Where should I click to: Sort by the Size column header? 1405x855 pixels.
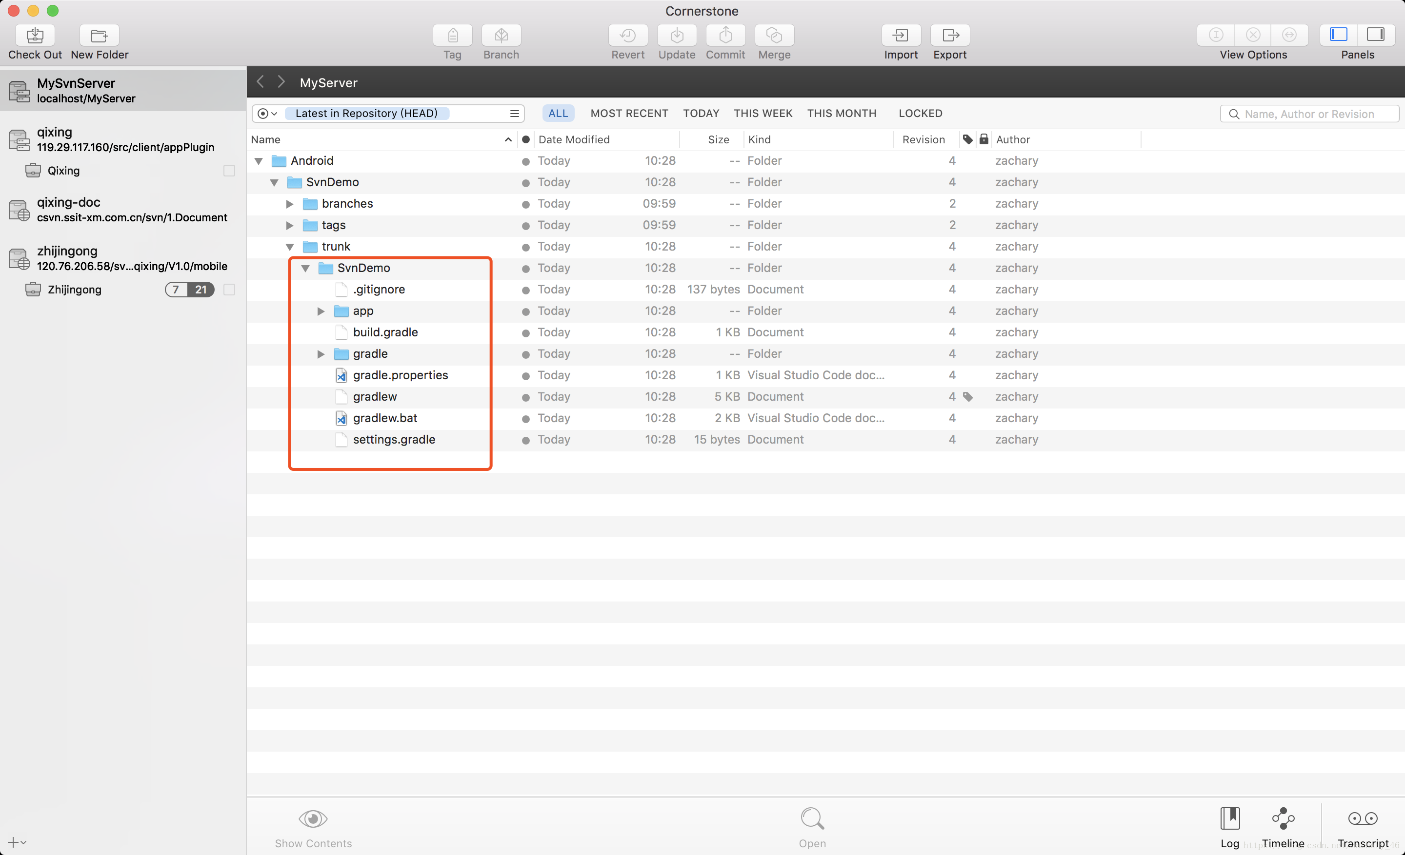pos(712,139)
